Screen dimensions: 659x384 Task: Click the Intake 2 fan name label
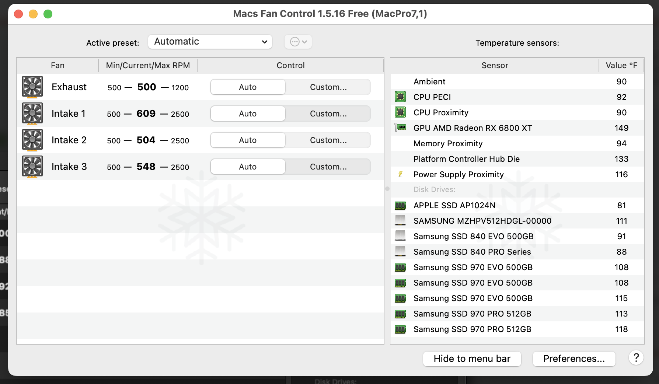(x=69, y=140)
